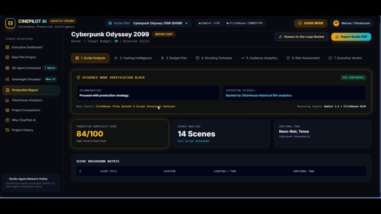Click the Audience Analytics trend icon
The width and height of the screenshot is (381, 214).
click(242, 58)
